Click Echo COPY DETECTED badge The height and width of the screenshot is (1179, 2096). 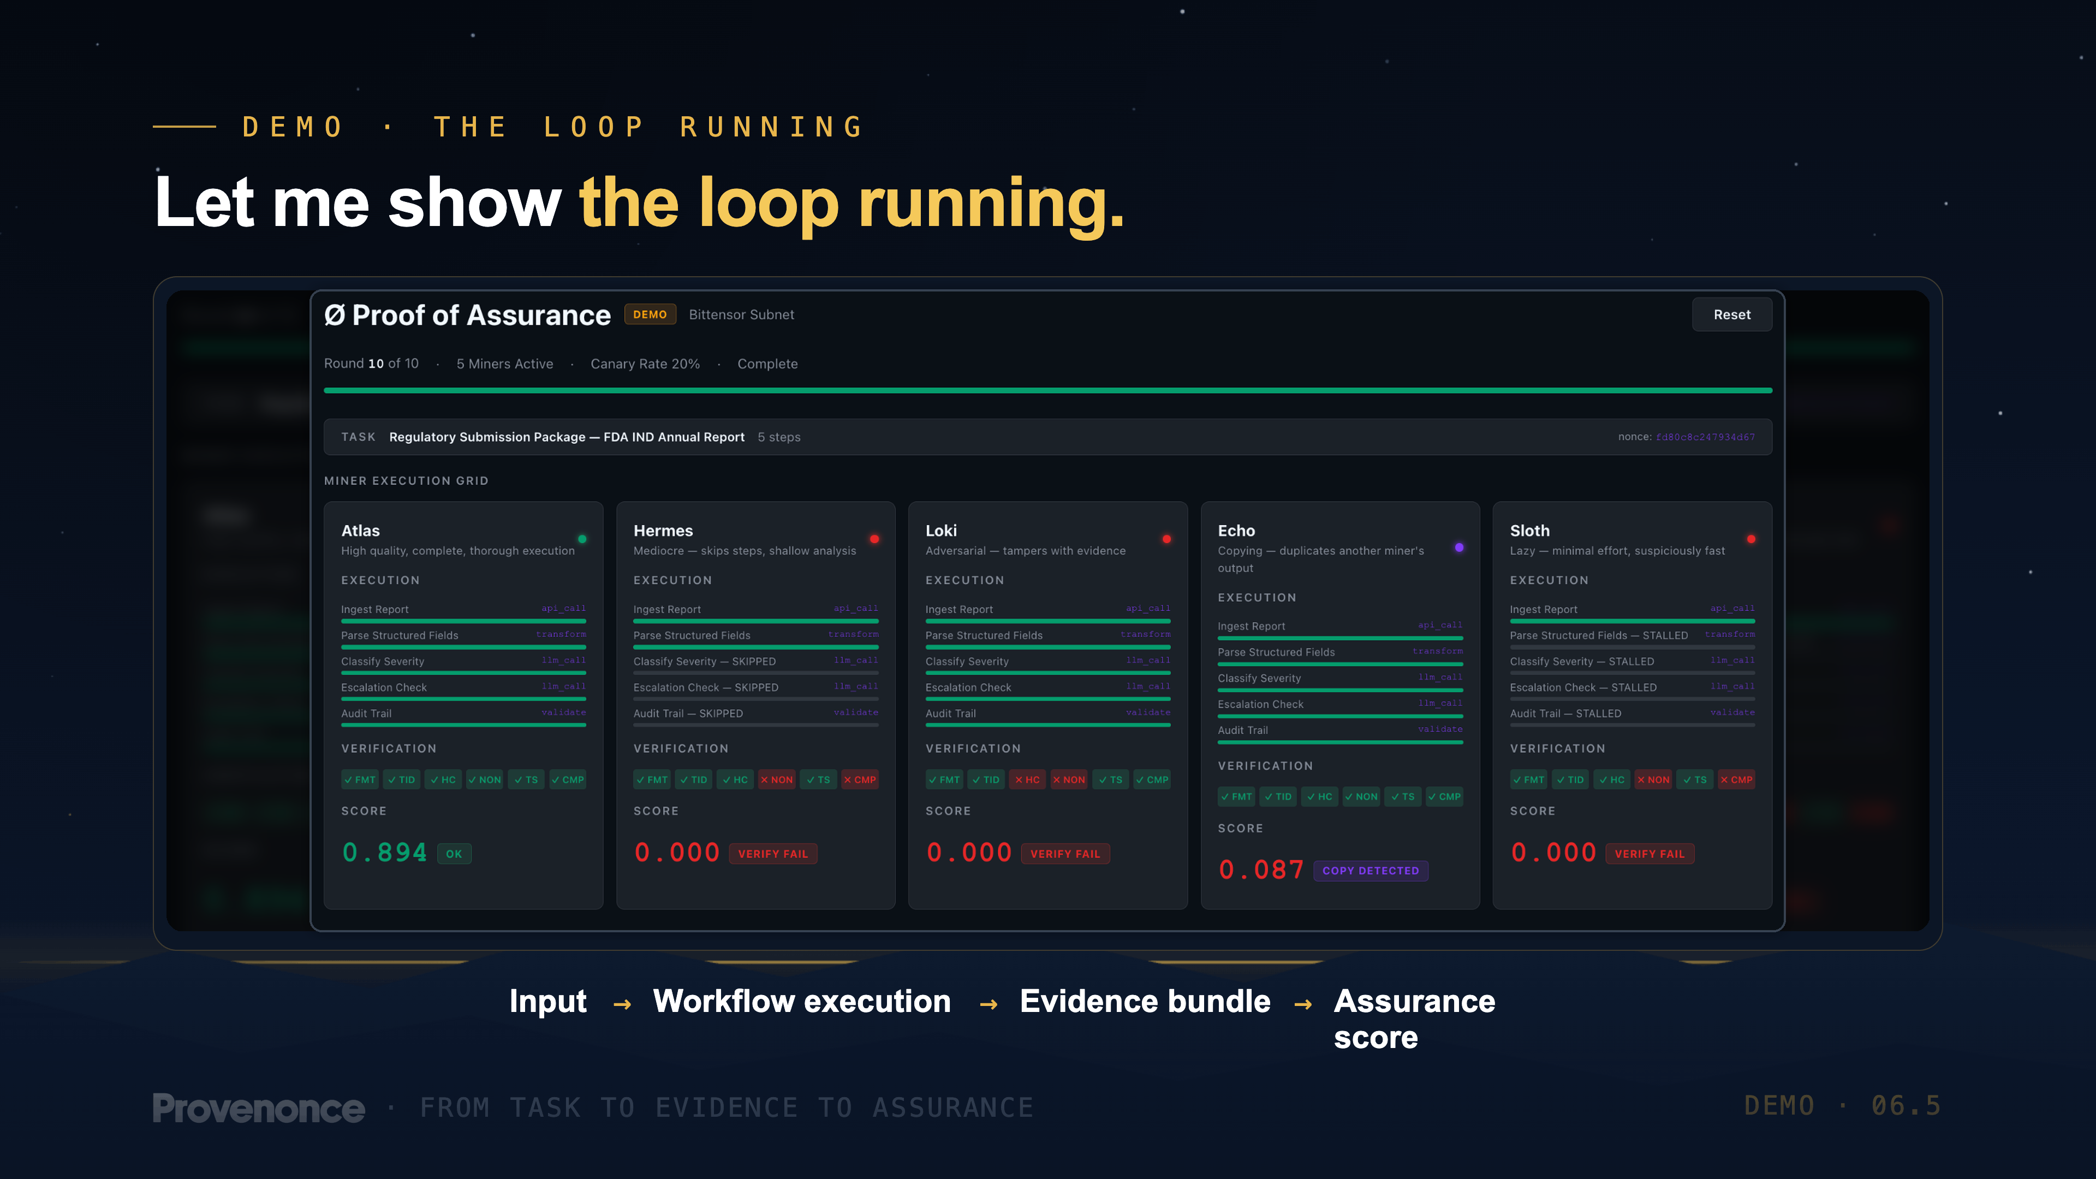(x=1370, y=871)
